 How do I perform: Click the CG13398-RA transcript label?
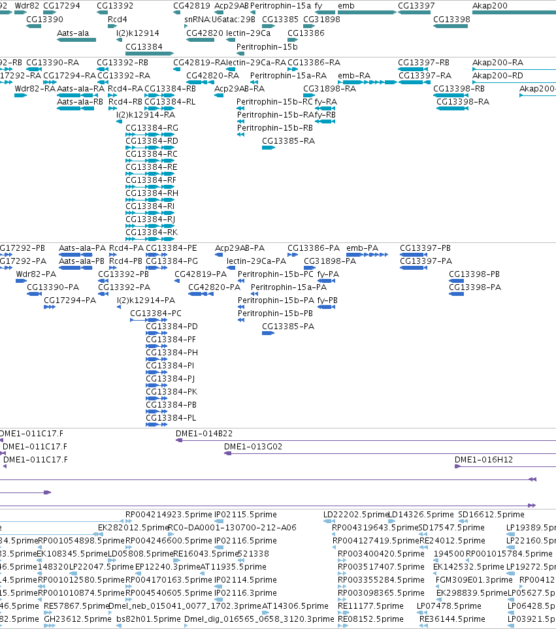[x=463, y=102]
